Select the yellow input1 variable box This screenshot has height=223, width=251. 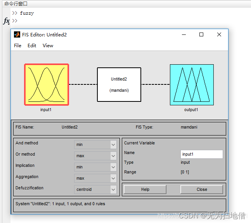[47, 84]
